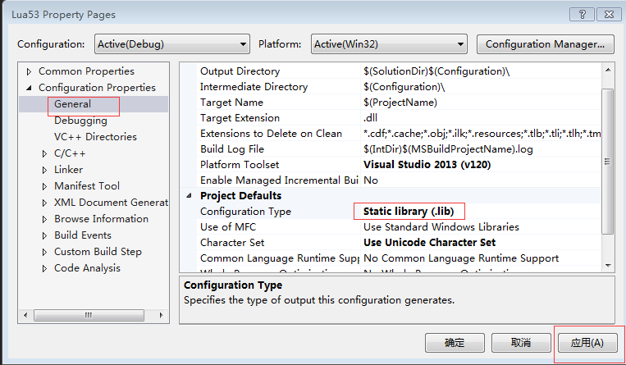Open the Configuration dropdown

(171, 43)
